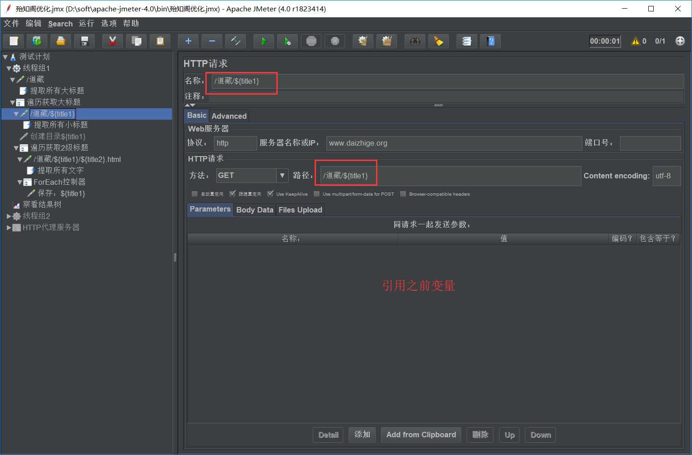Click the yellow warning triangle icon
This screenshot has width=692, height=455.
click(636, 41)
